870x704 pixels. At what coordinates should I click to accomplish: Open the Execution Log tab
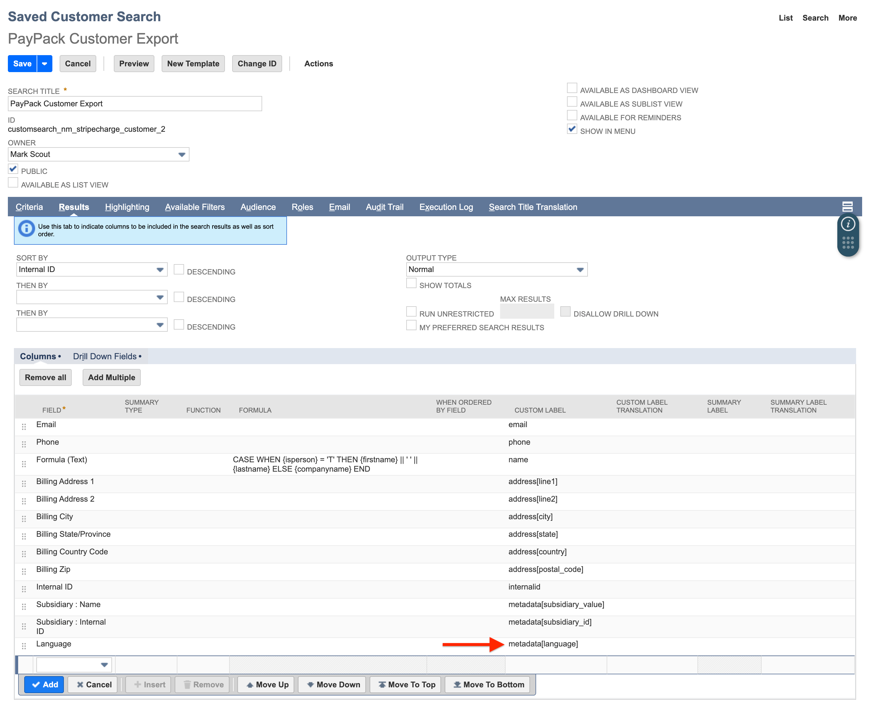point(446,207)
